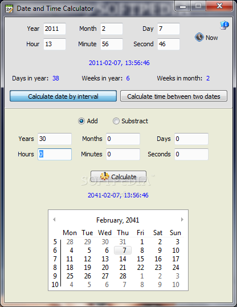The width and height of the screenshot is (237, 307).
Task: Click source date 2011-02-07, 13:56:46
Action: pyautogui.click(x=119, y=63)
